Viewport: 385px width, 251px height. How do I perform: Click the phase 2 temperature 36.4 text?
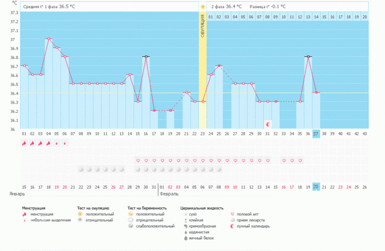[x=226, y=7]
